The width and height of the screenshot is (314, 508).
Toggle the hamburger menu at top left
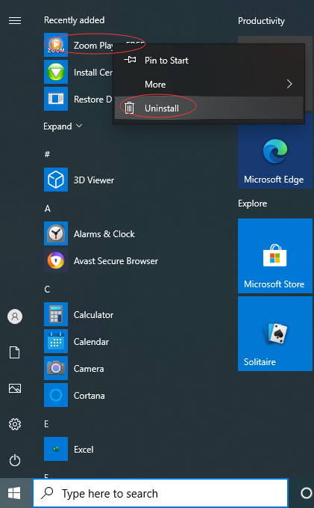[x=15, y=21]
